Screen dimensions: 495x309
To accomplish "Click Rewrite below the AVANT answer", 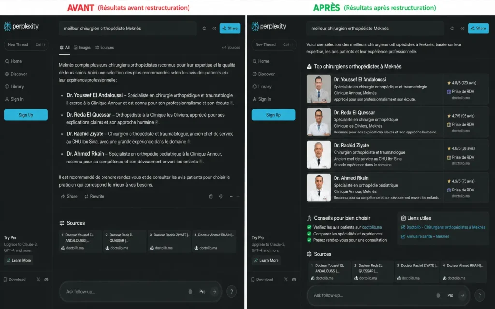I will pos(94,196).
